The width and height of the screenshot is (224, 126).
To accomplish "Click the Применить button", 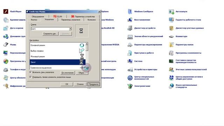I will (x=93, y=84).
